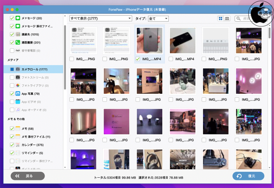Uncheck the selected IMG_....MP4 iPhone video checkbox
This screenshot has height=188, width=274.
pos(138,59)
